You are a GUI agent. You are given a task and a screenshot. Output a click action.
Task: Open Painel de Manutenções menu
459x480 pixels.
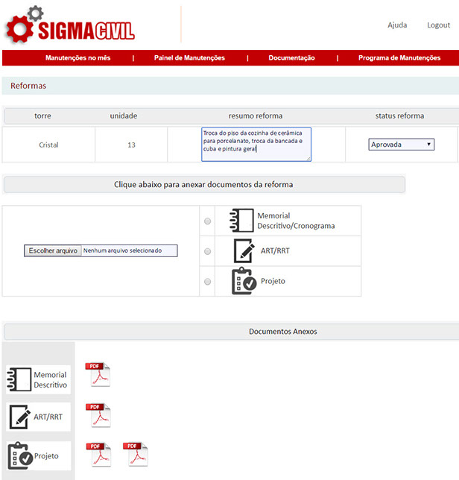pos(189,58)
